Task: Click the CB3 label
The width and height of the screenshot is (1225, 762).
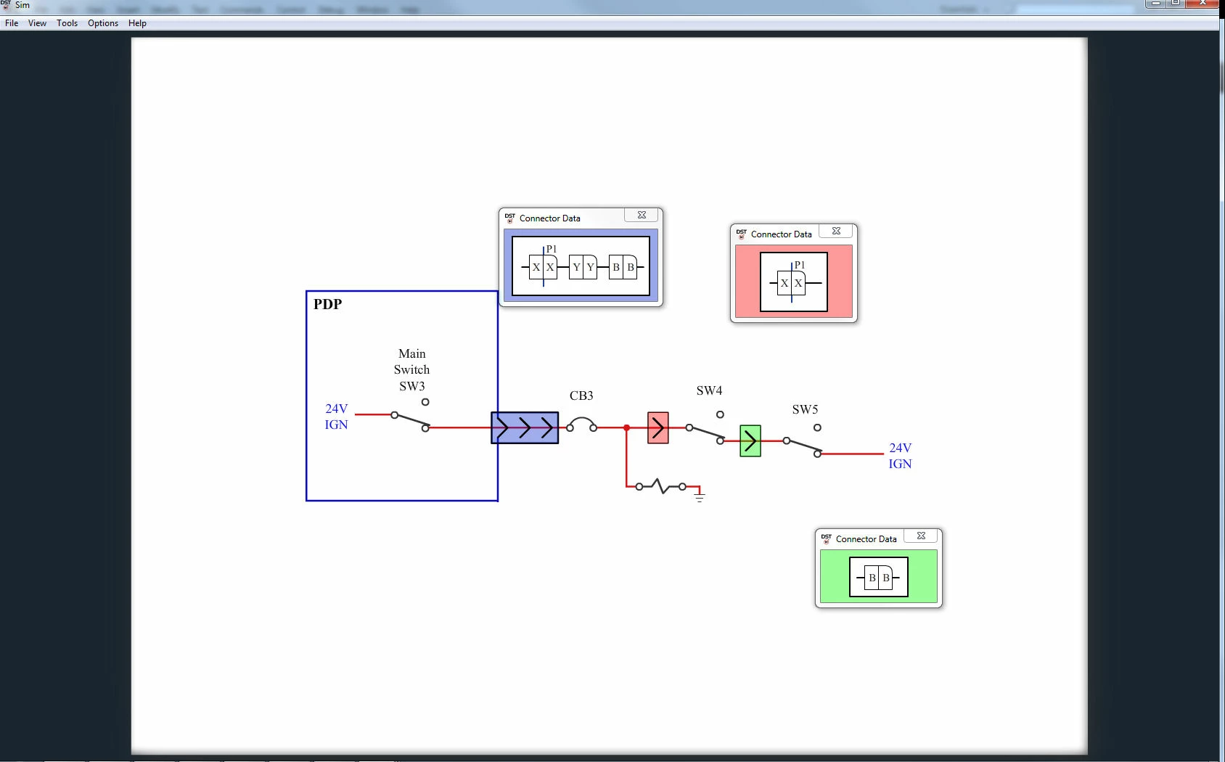Action: tap(581, 396)
